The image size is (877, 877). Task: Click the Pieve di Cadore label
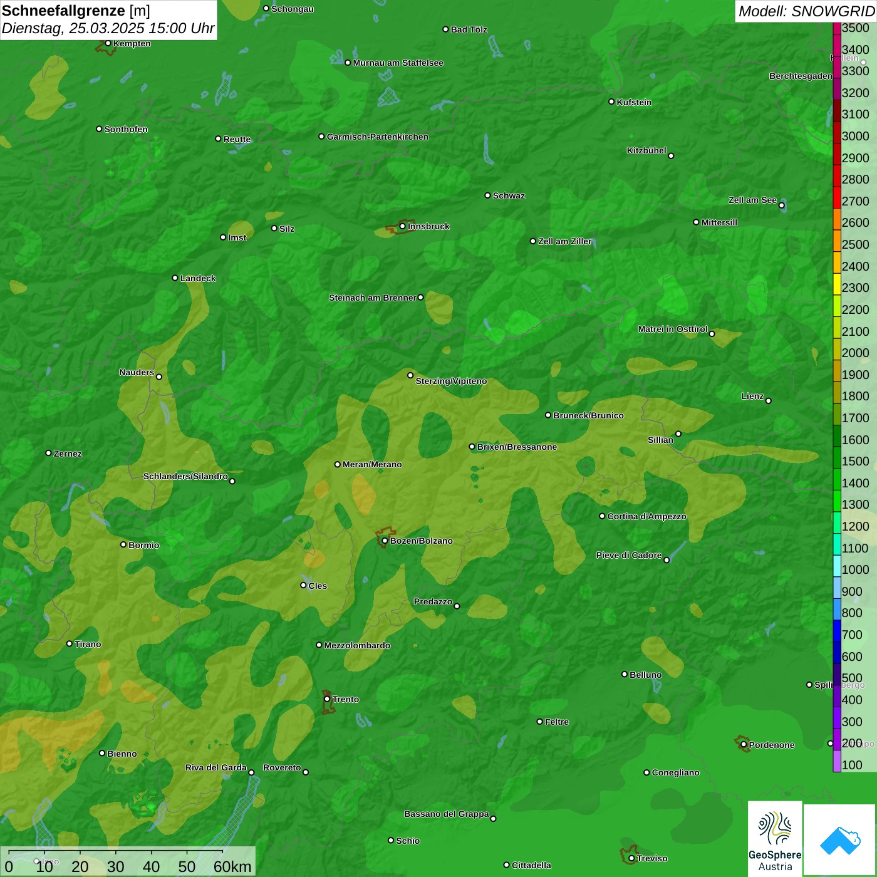click(x=629, y=555)
